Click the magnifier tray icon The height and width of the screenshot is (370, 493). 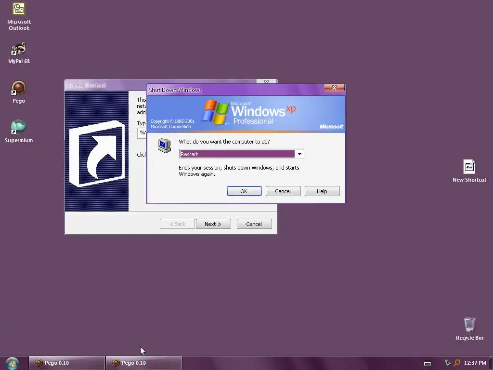click(x=457, y=363)
